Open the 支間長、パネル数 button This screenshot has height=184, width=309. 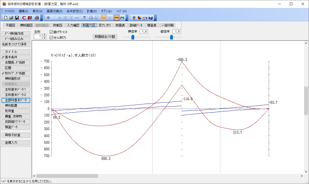[x=16, y=63]
